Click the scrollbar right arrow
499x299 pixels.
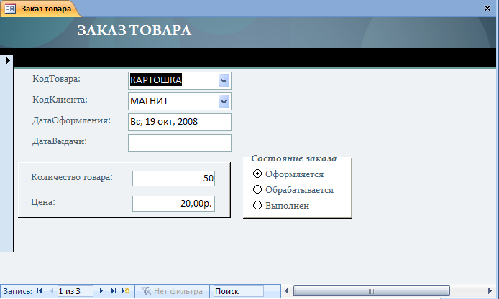point(490,290)
